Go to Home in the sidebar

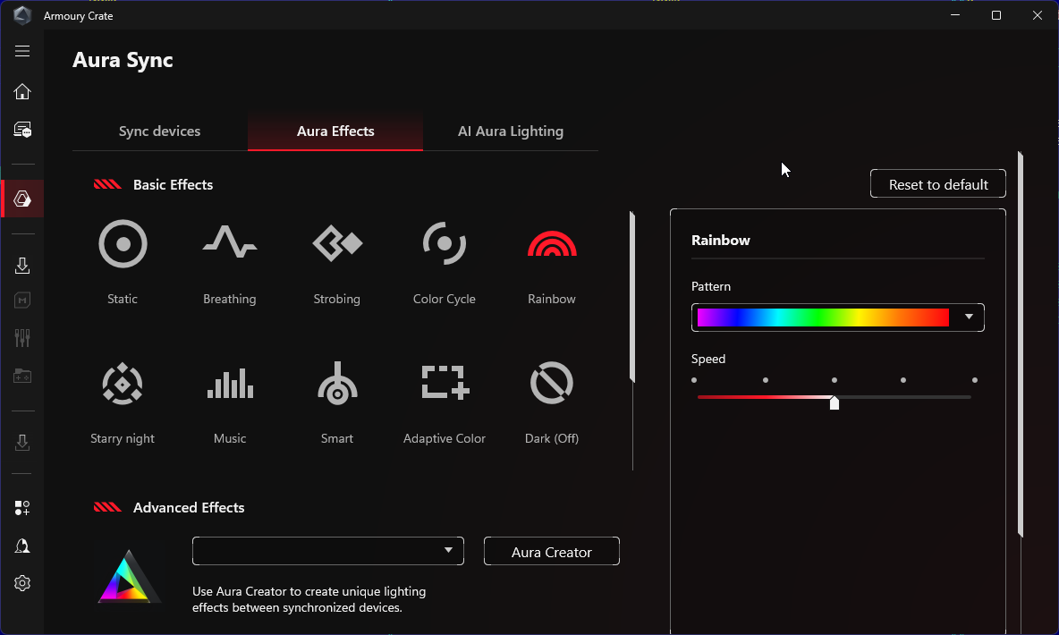22,91
